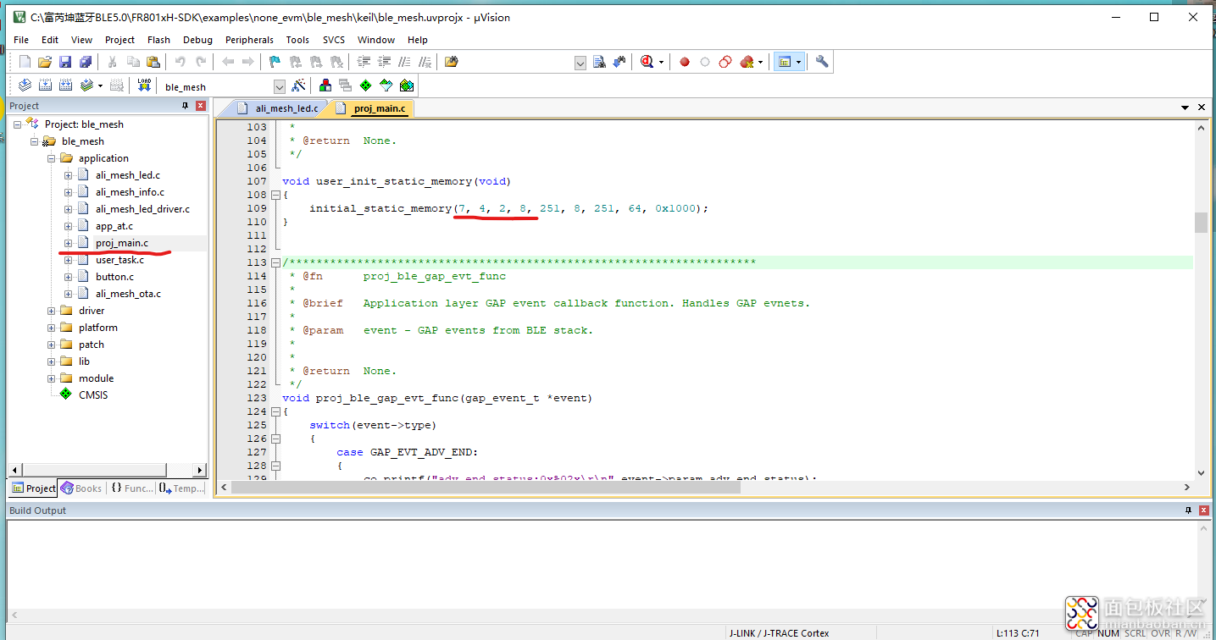Screen dimensions: 1216x640
Task: Click the Select Software Packs icon
Action: point(386,86)
